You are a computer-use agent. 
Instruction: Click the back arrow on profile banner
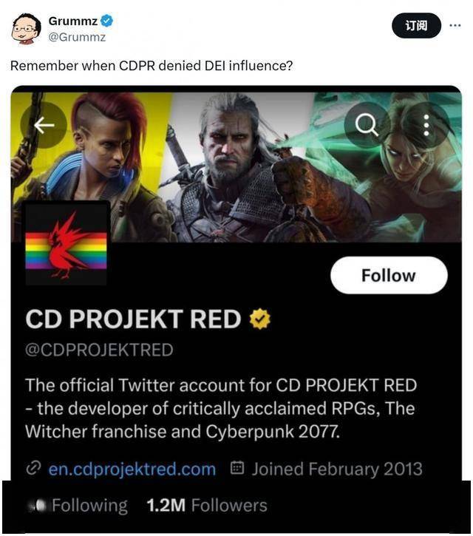pos(44,125)
